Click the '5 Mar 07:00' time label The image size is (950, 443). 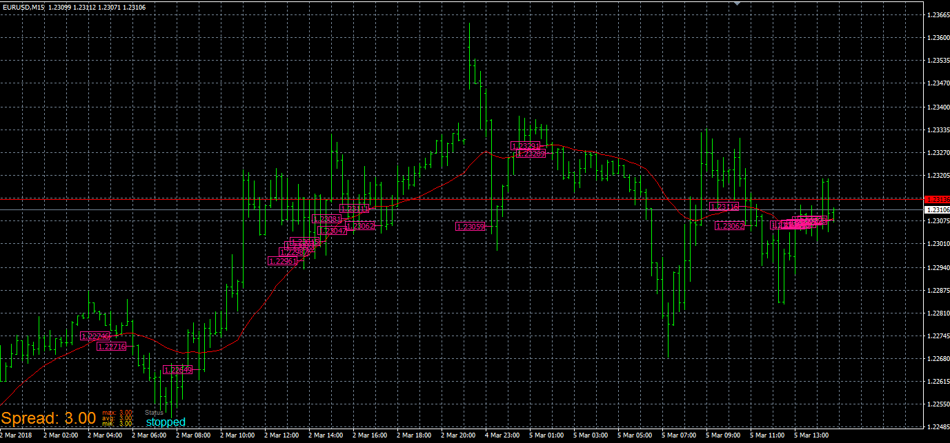click(x=679, y=435)
